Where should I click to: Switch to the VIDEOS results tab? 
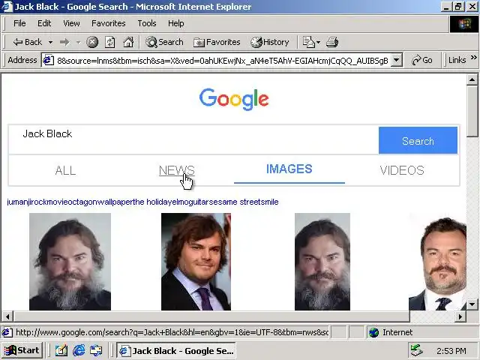[402, 170]
